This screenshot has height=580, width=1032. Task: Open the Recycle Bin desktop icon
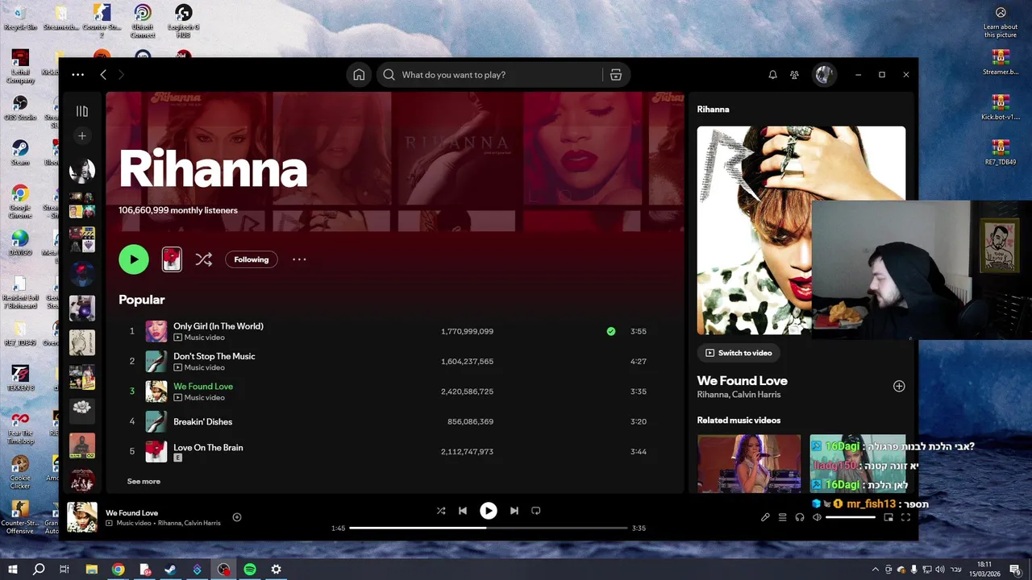20,18
